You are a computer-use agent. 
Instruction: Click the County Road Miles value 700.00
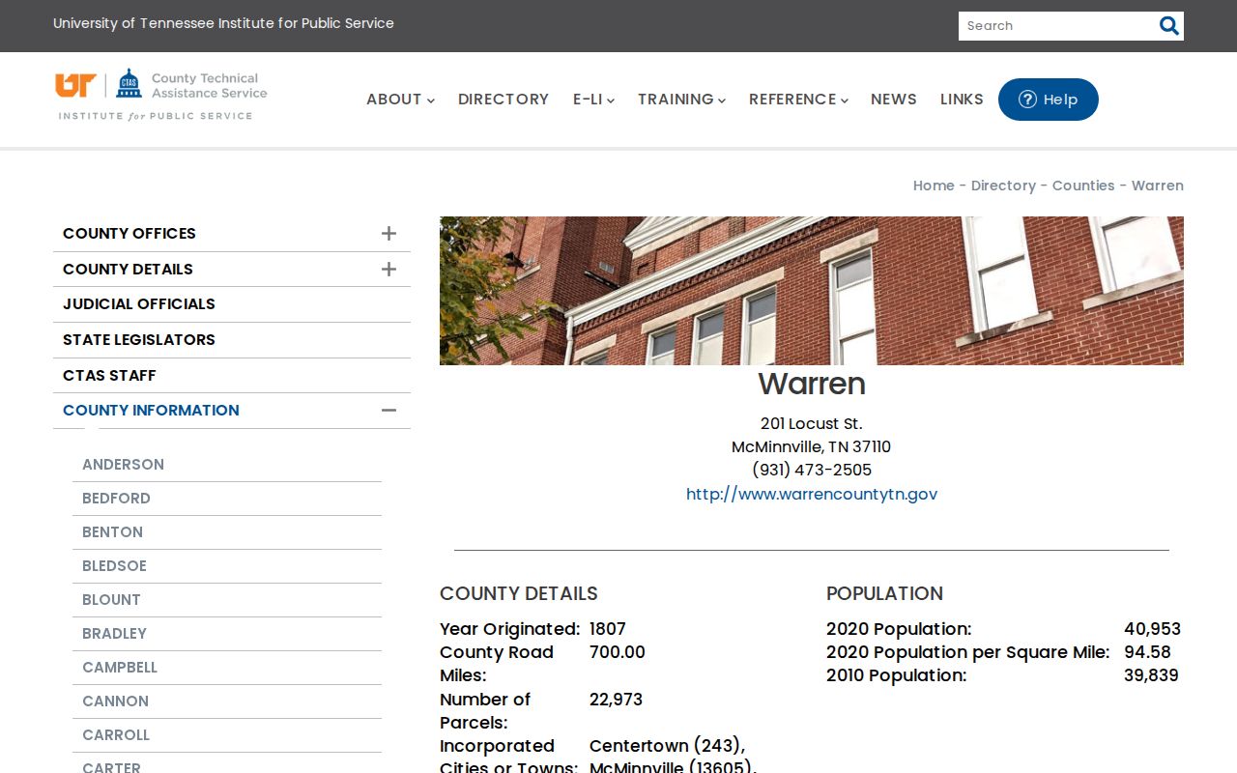[x=618, y=652]
